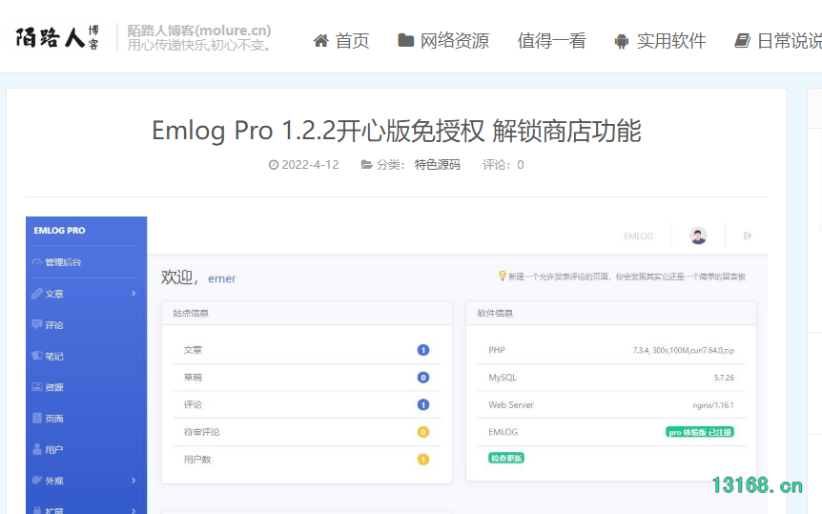Viewport: 822px width, 514px height.
Task: Click the page icon beside 页面
Action: coord(36,418)
